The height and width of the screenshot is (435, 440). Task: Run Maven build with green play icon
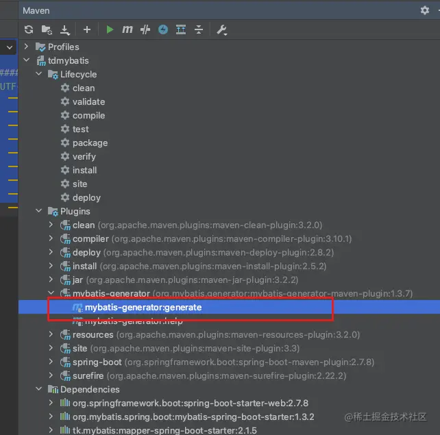point(110,29)
